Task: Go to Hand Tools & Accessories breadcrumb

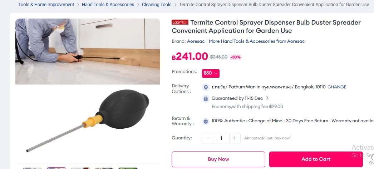Action: 108,5
